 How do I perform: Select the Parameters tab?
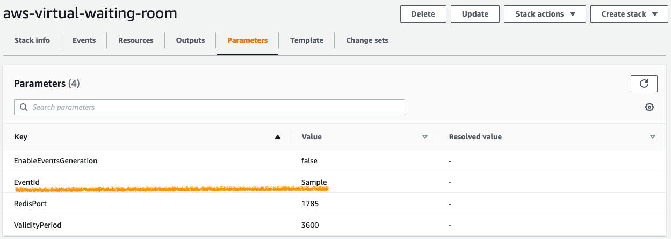(248, 40)
